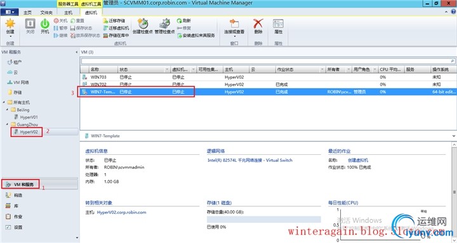Open the Intel(R) 82574L Virtual Switch link

click(250, 160)
